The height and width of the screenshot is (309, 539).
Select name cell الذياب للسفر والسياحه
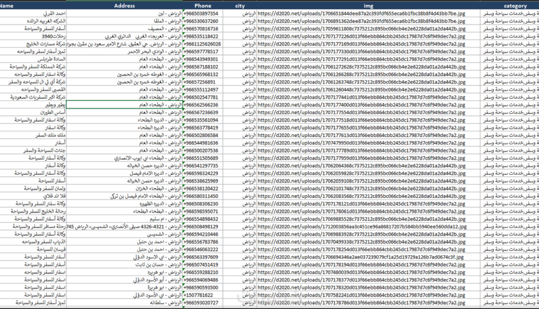click(x=33, y=242)
